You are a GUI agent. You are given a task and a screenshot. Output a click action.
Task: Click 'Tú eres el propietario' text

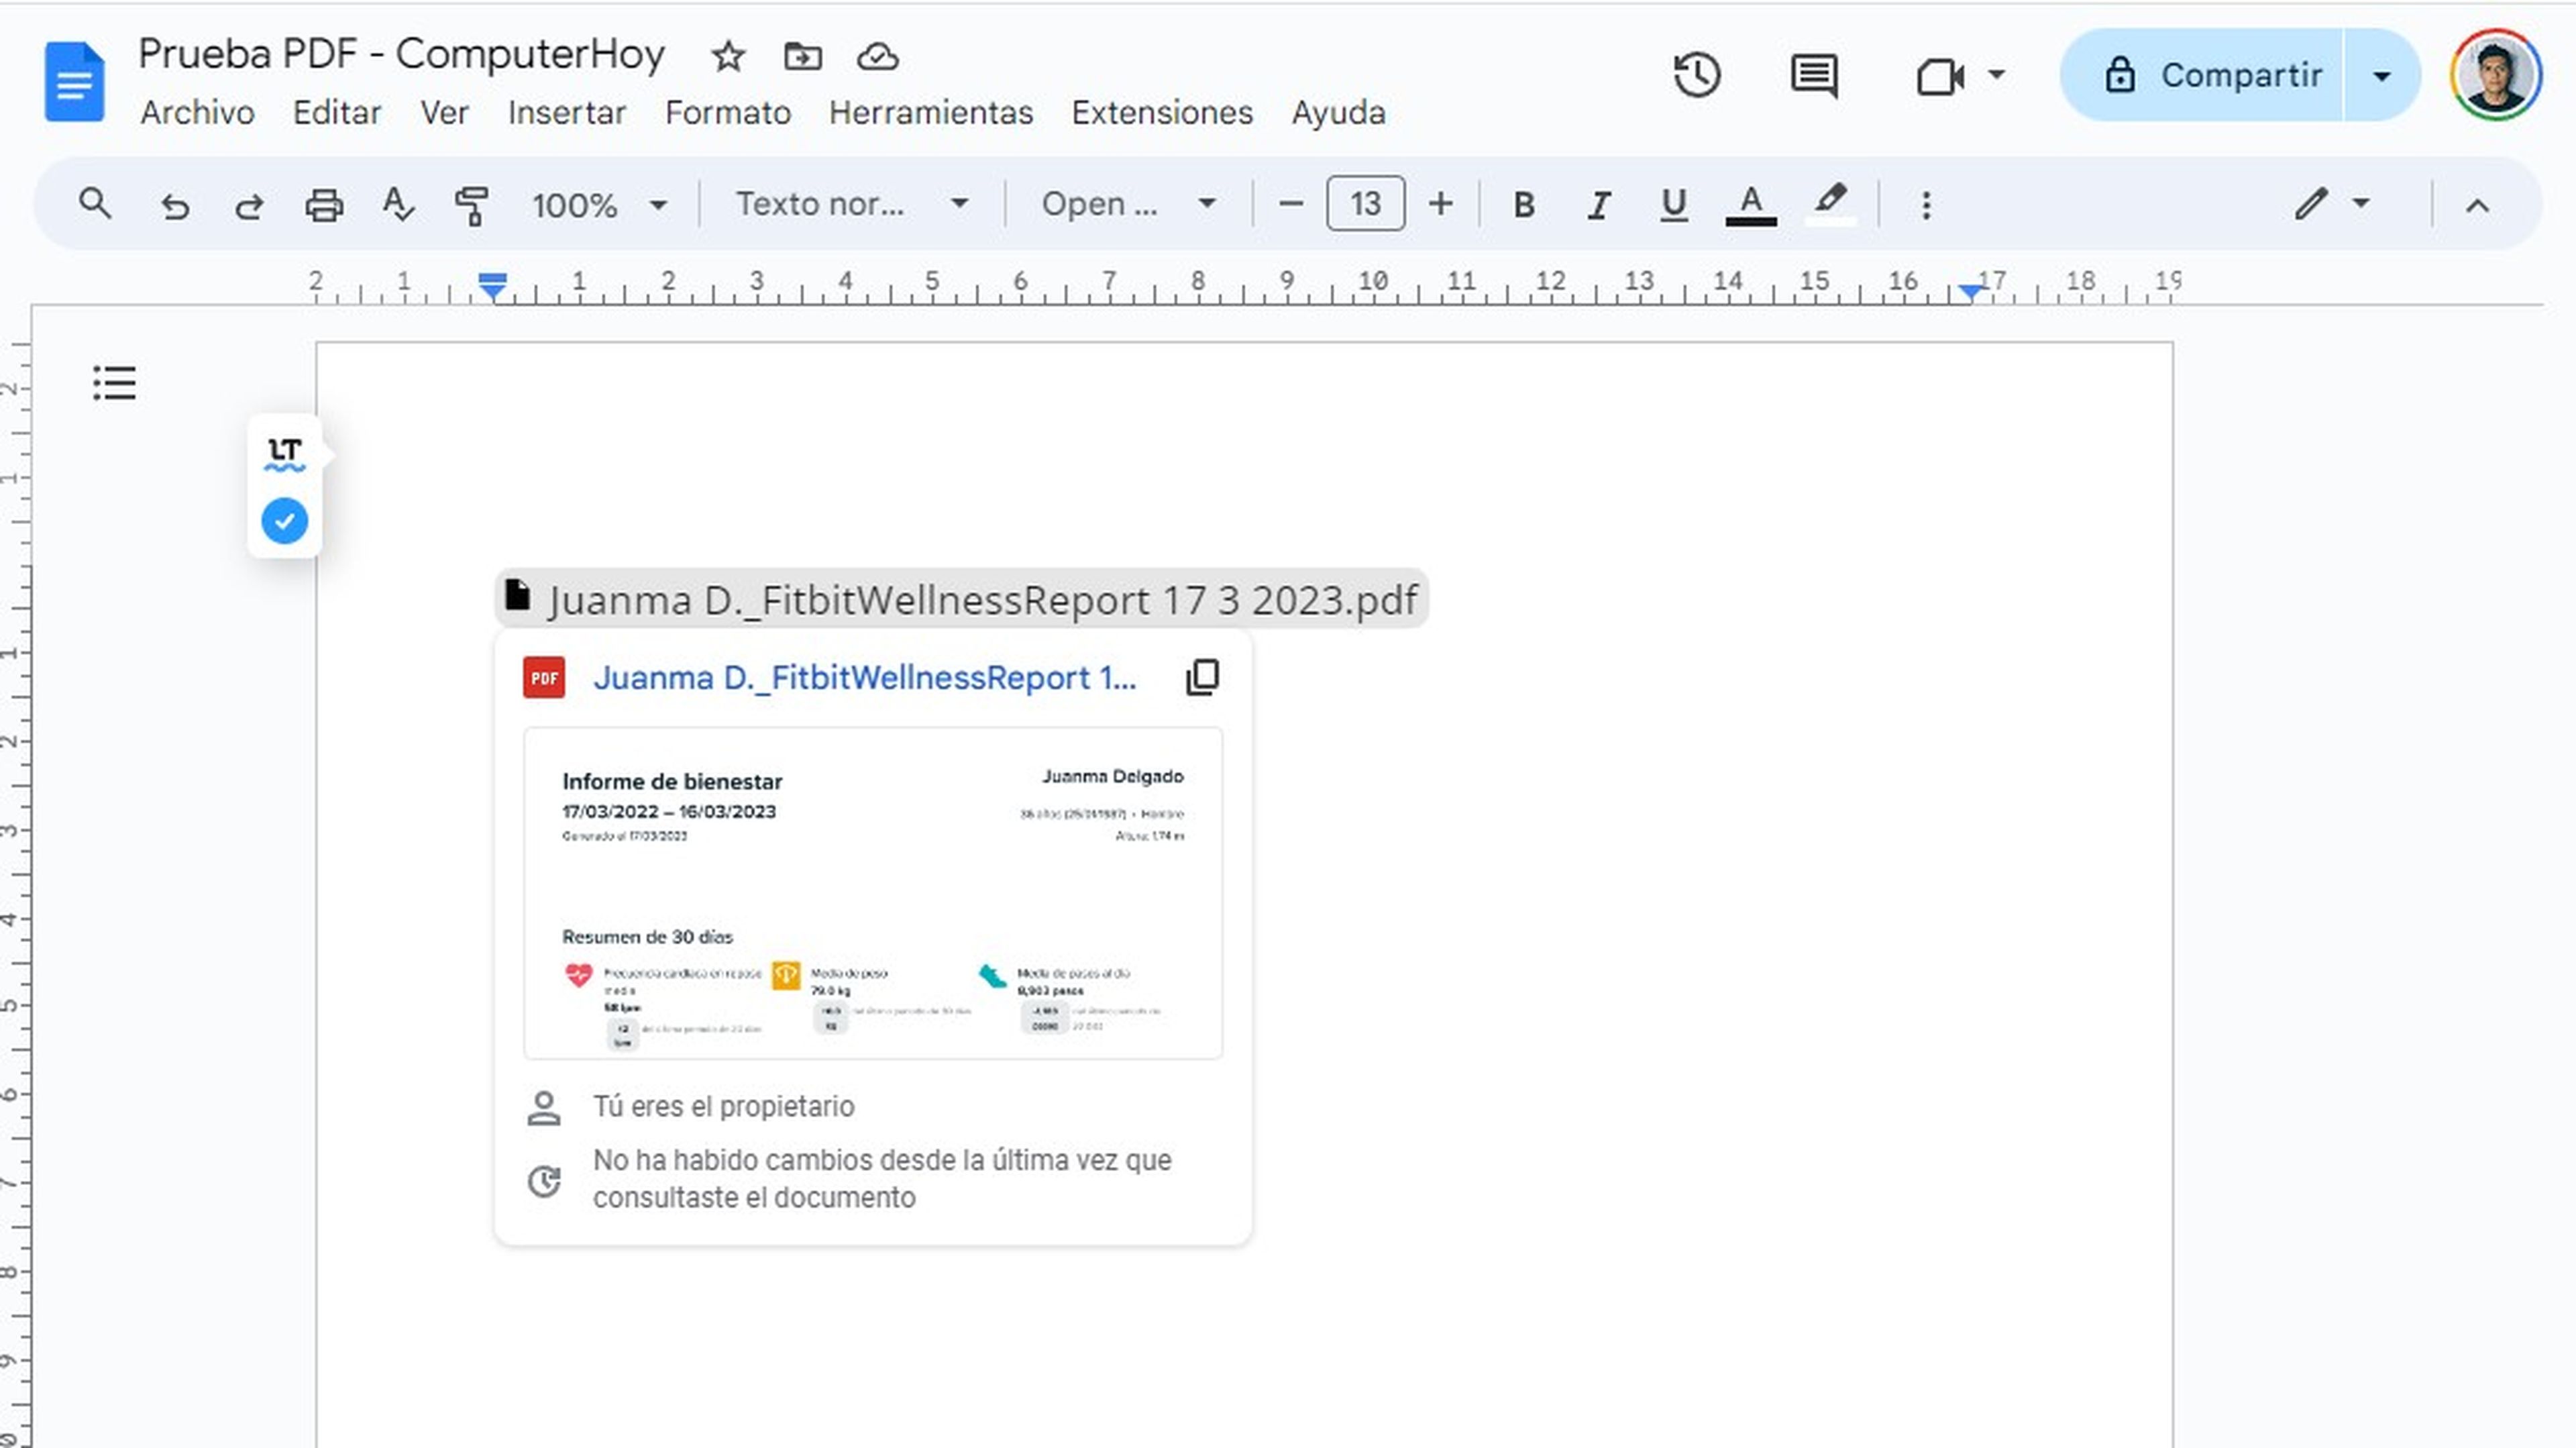[723, 1106]
